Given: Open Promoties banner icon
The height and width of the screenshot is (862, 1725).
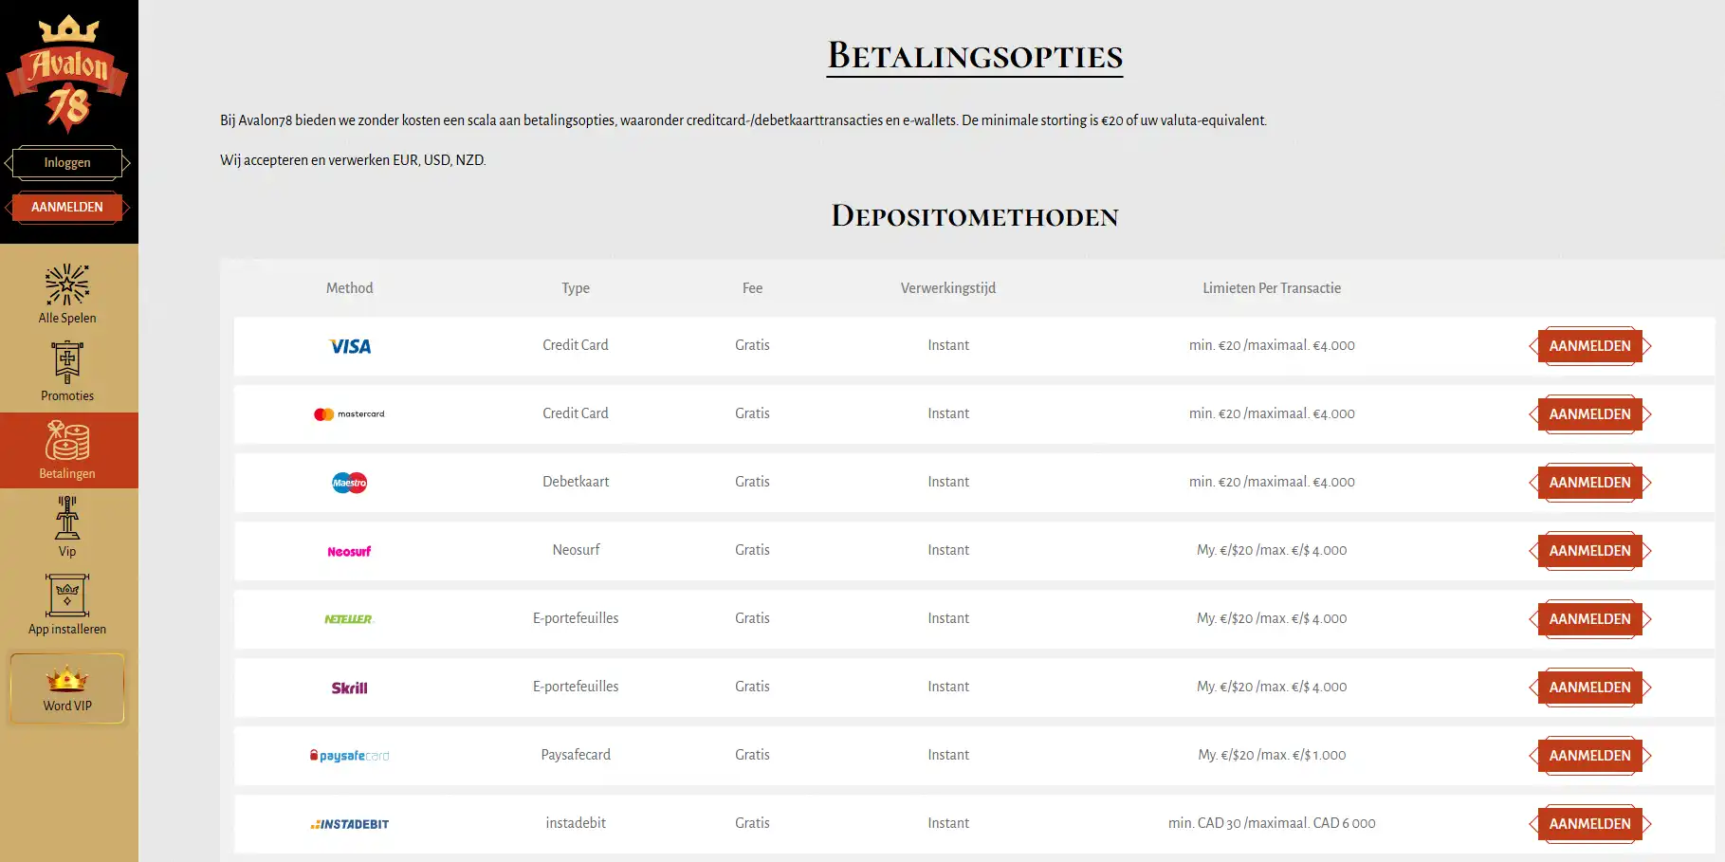Looking at the screenshot, I should pos(67,362).
